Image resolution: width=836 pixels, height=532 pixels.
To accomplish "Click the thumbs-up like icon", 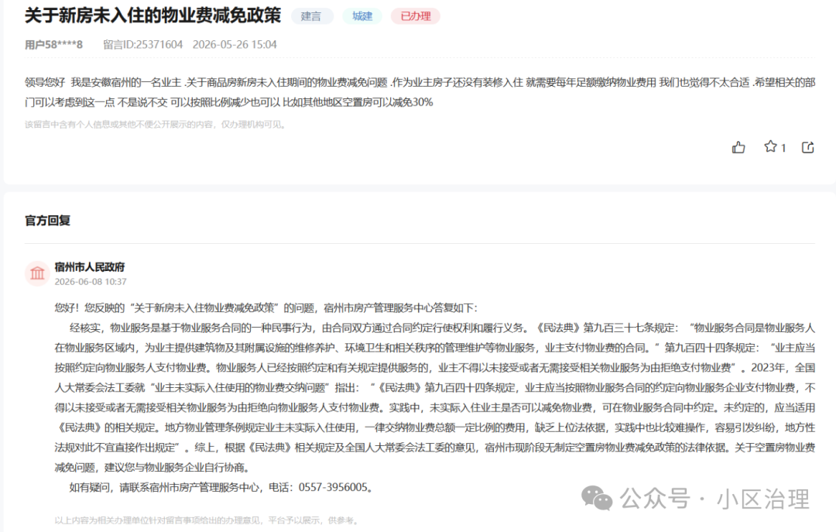I will tap(738, 147).
